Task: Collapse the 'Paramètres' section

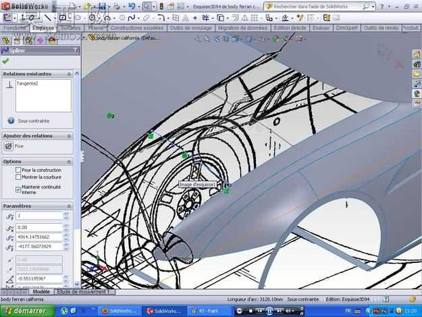Action: pos(69,206)
